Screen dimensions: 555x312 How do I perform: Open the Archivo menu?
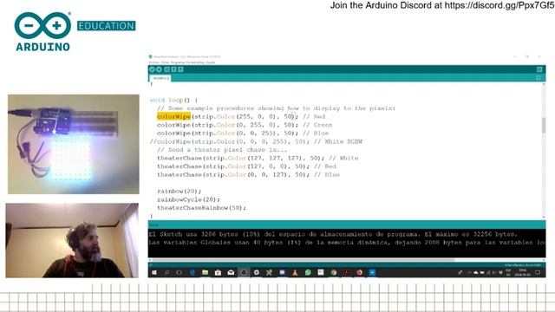(153, 62)
